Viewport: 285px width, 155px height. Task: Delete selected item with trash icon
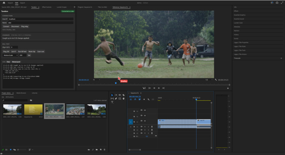(105, 150)
